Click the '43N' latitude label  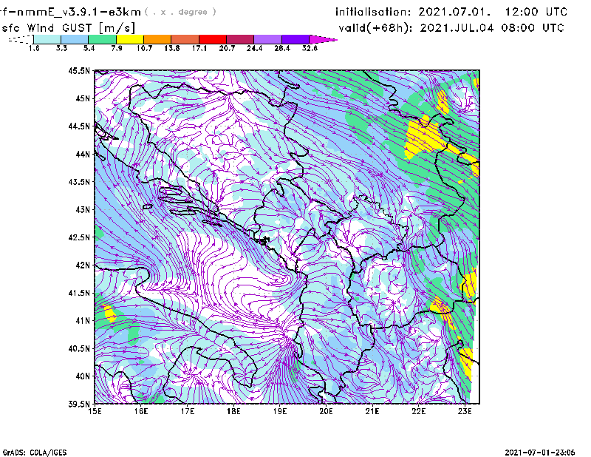point(83,209)
